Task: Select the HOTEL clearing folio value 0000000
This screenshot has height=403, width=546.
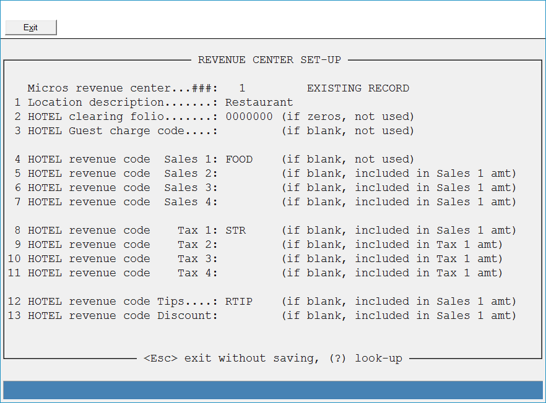Action: tap(249, 116)
